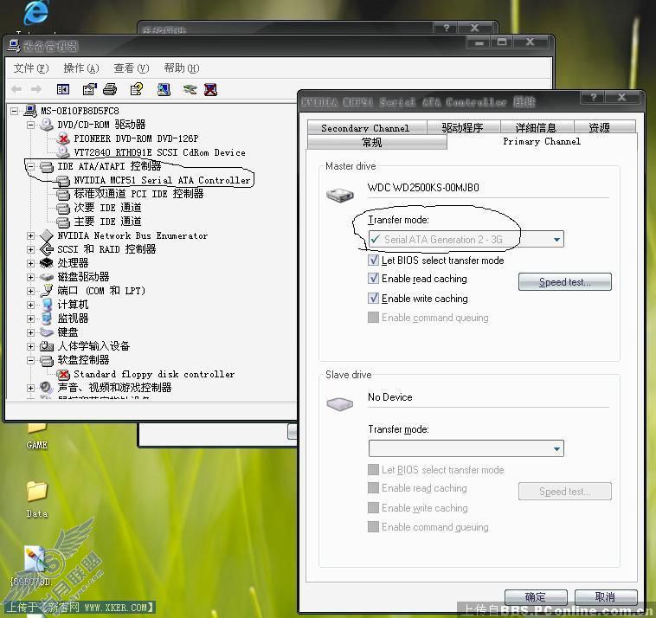Select the PIONEER DVD-ROM disabled device icon
This screenshot has width=656, height=618.
(x=63, y=138)
